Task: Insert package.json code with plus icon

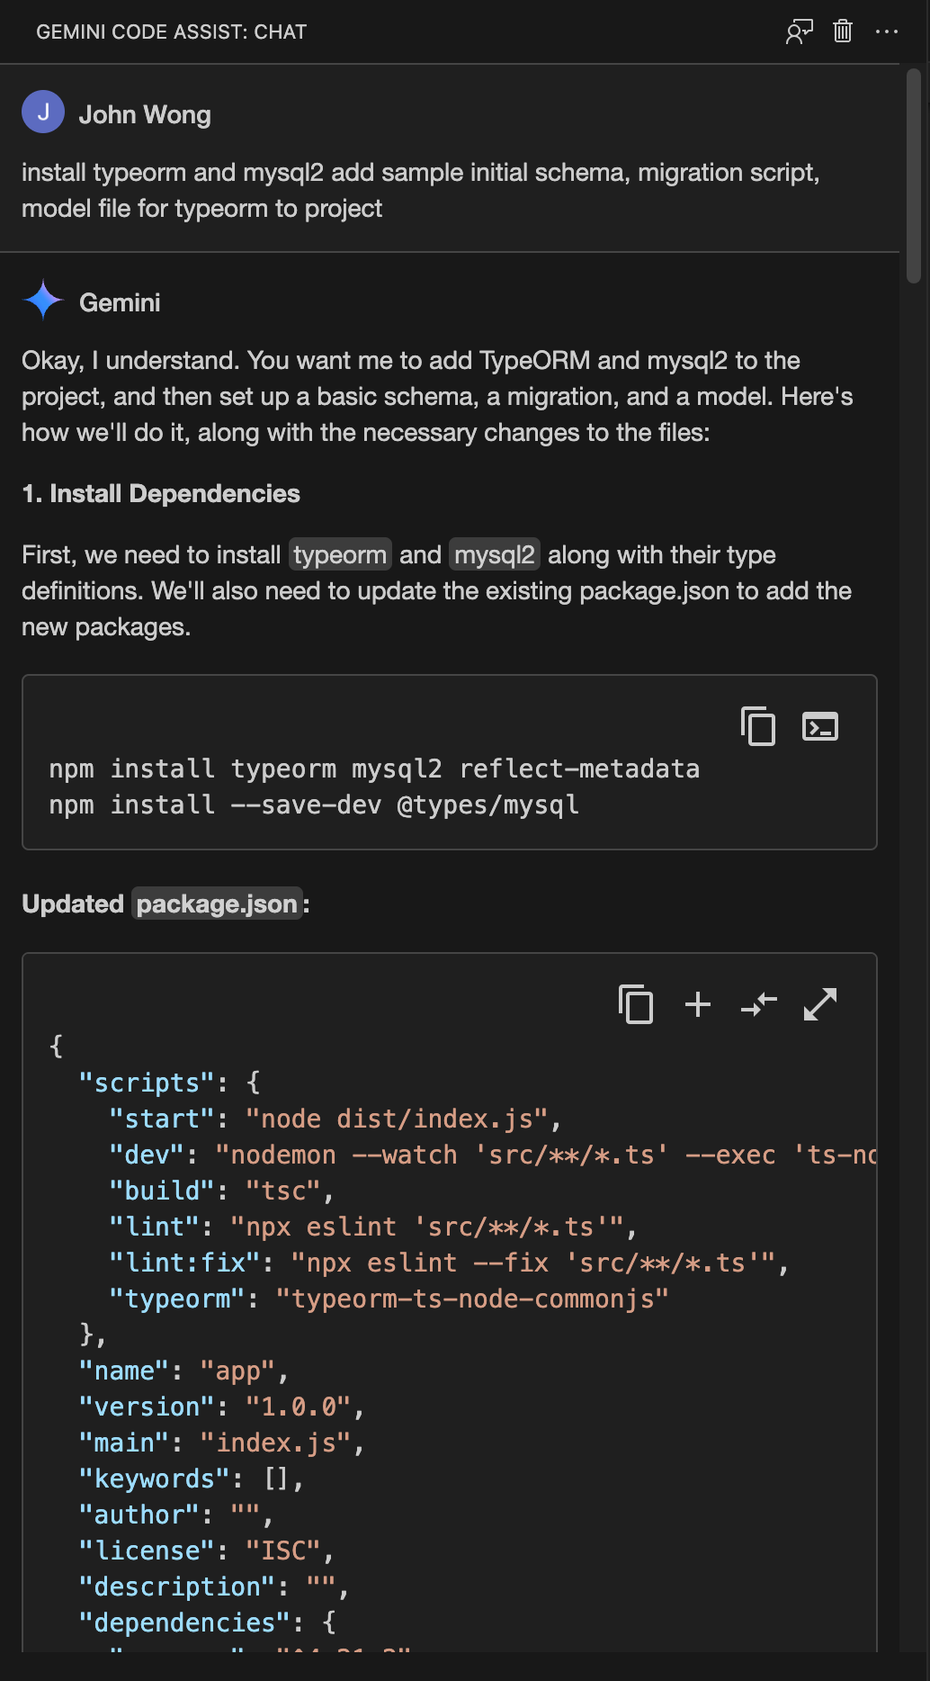Action: [x=698, y=1004]
